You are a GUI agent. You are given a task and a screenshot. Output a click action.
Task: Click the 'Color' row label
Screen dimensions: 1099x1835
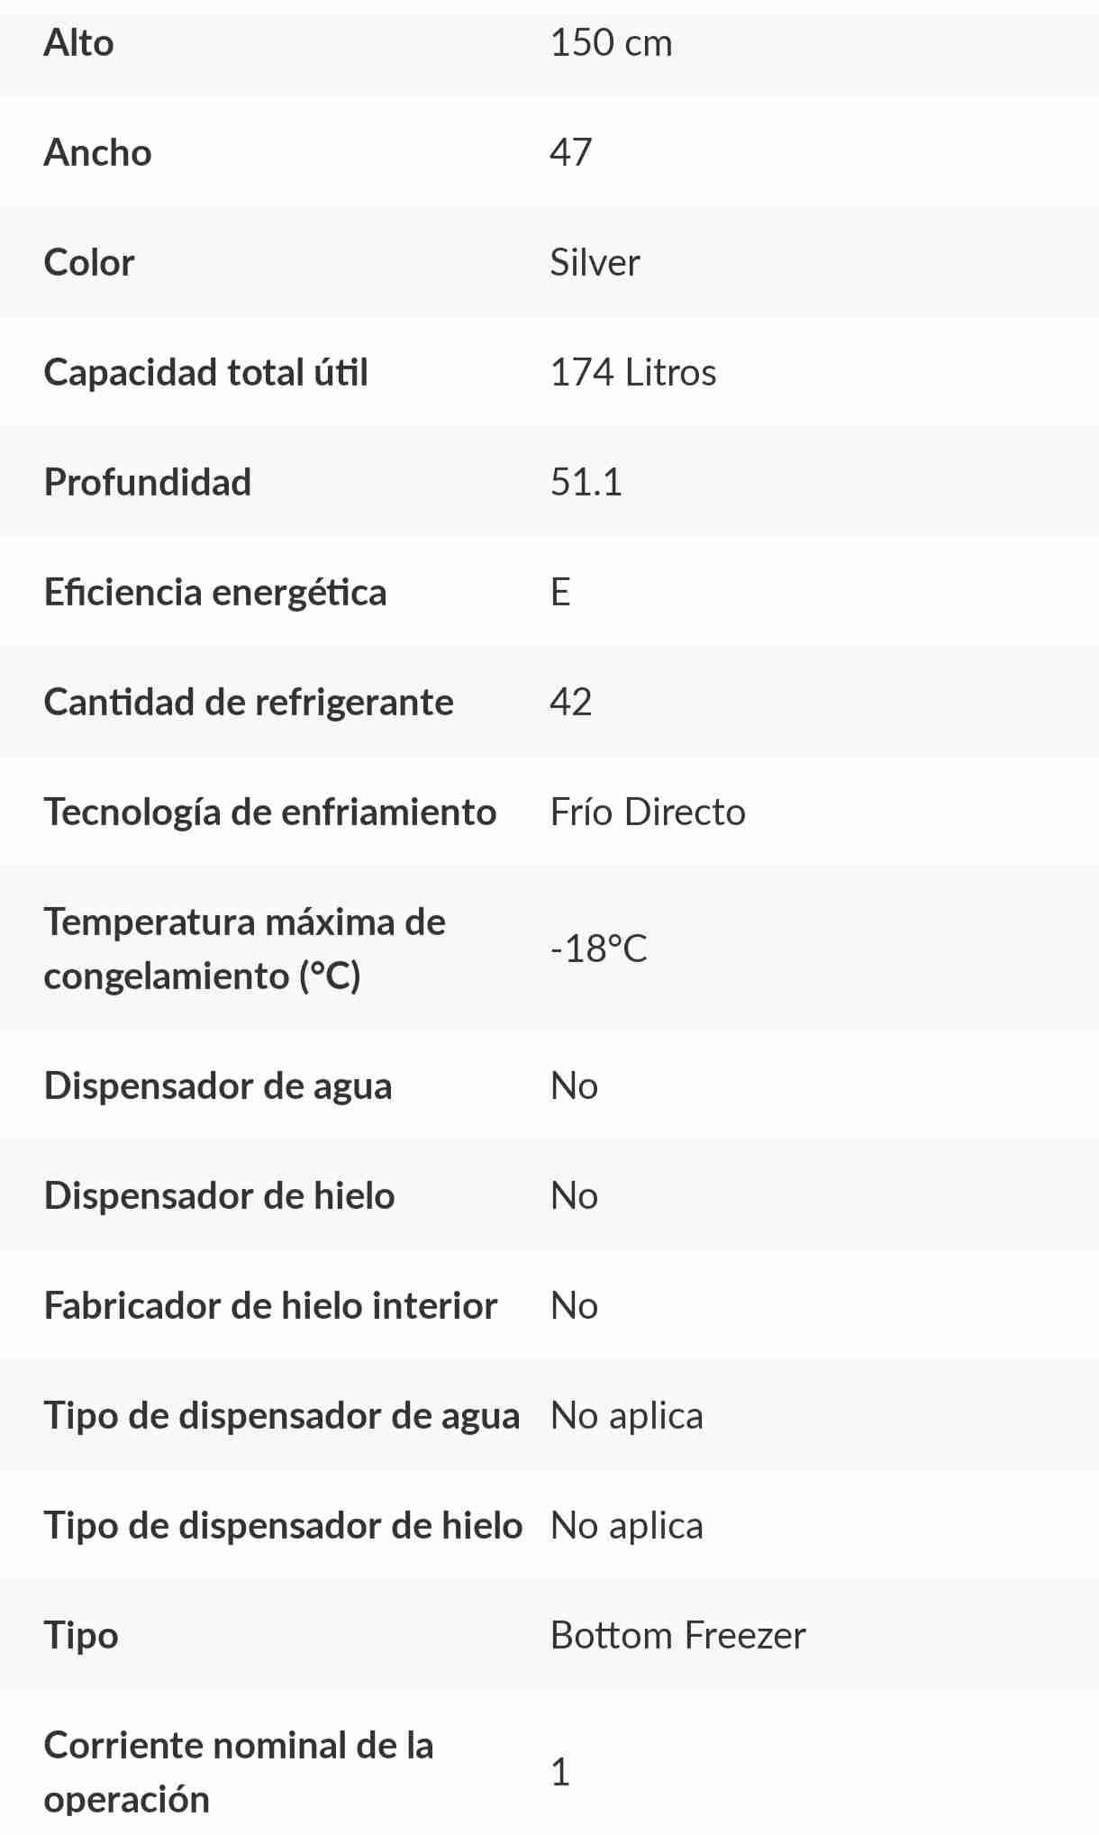[x=88, y=263]
